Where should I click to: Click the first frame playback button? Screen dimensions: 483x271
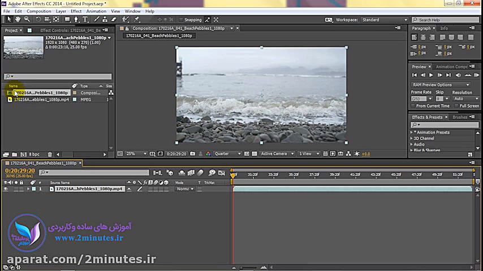415,75
